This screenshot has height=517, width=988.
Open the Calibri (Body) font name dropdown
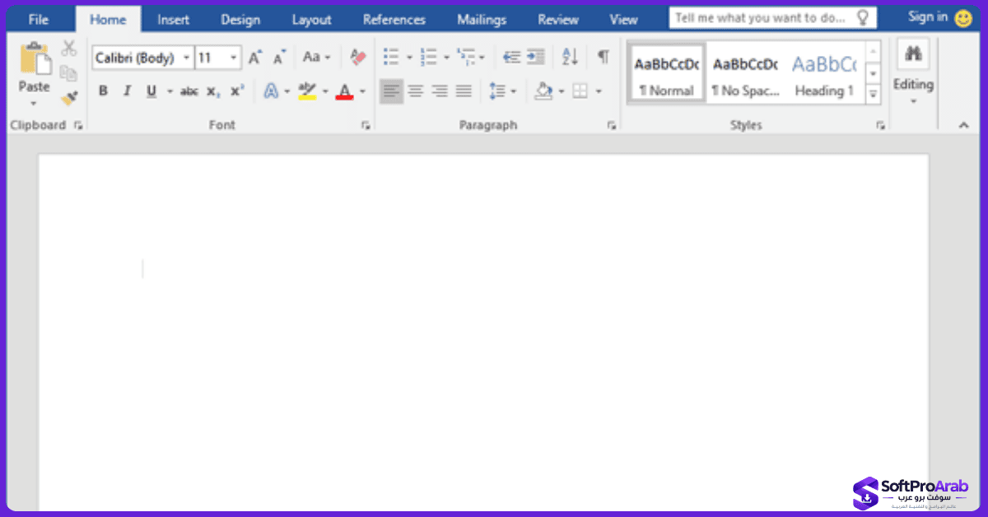[x=187, y=58]
